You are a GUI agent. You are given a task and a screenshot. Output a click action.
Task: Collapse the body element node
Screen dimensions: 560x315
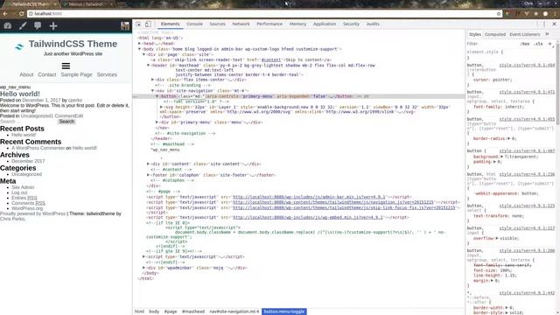pyautogui.click(x=140, y=49)
